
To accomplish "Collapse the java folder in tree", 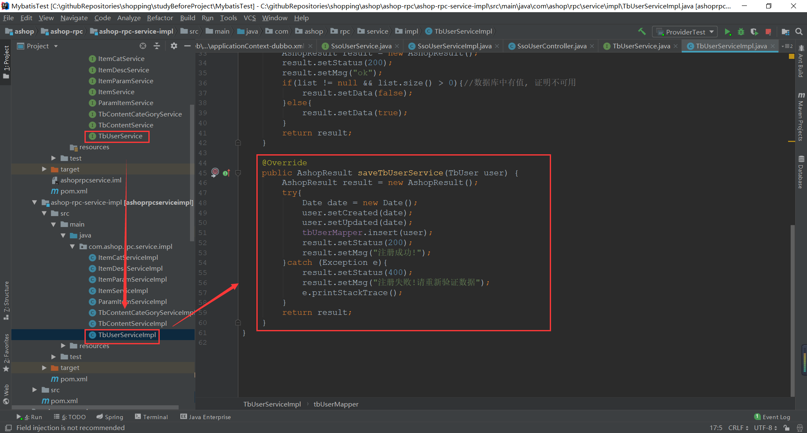I will coord(63,235).
